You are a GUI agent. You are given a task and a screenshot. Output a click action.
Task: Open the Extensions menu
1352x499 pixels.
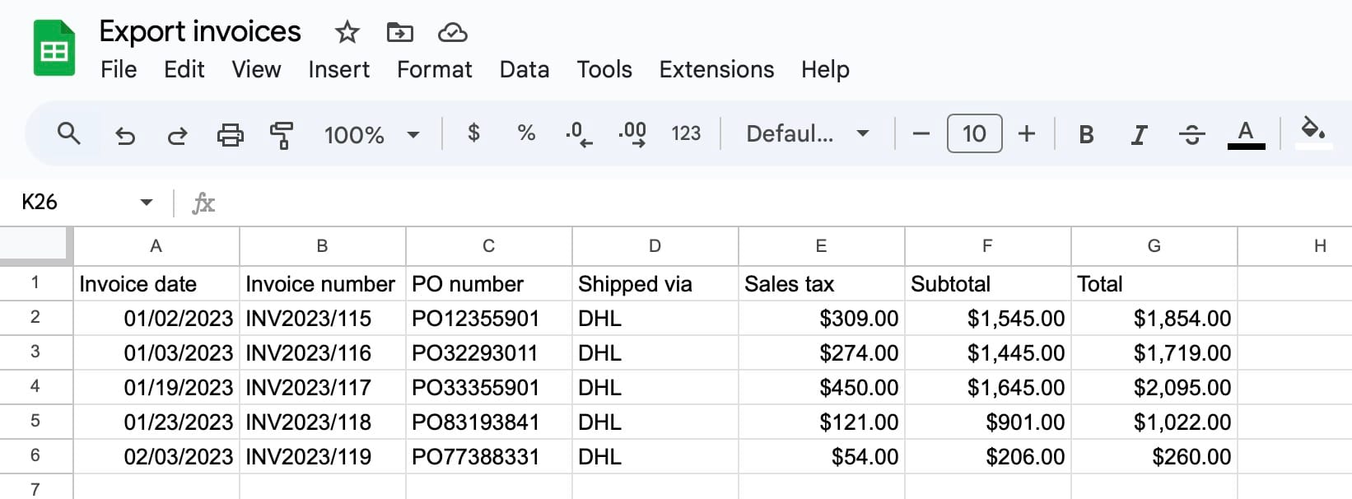coord(716,70)
